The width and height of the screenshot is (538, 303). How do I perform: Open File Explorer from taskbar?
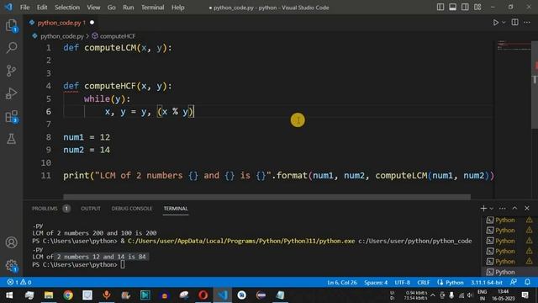click(49, 295)
